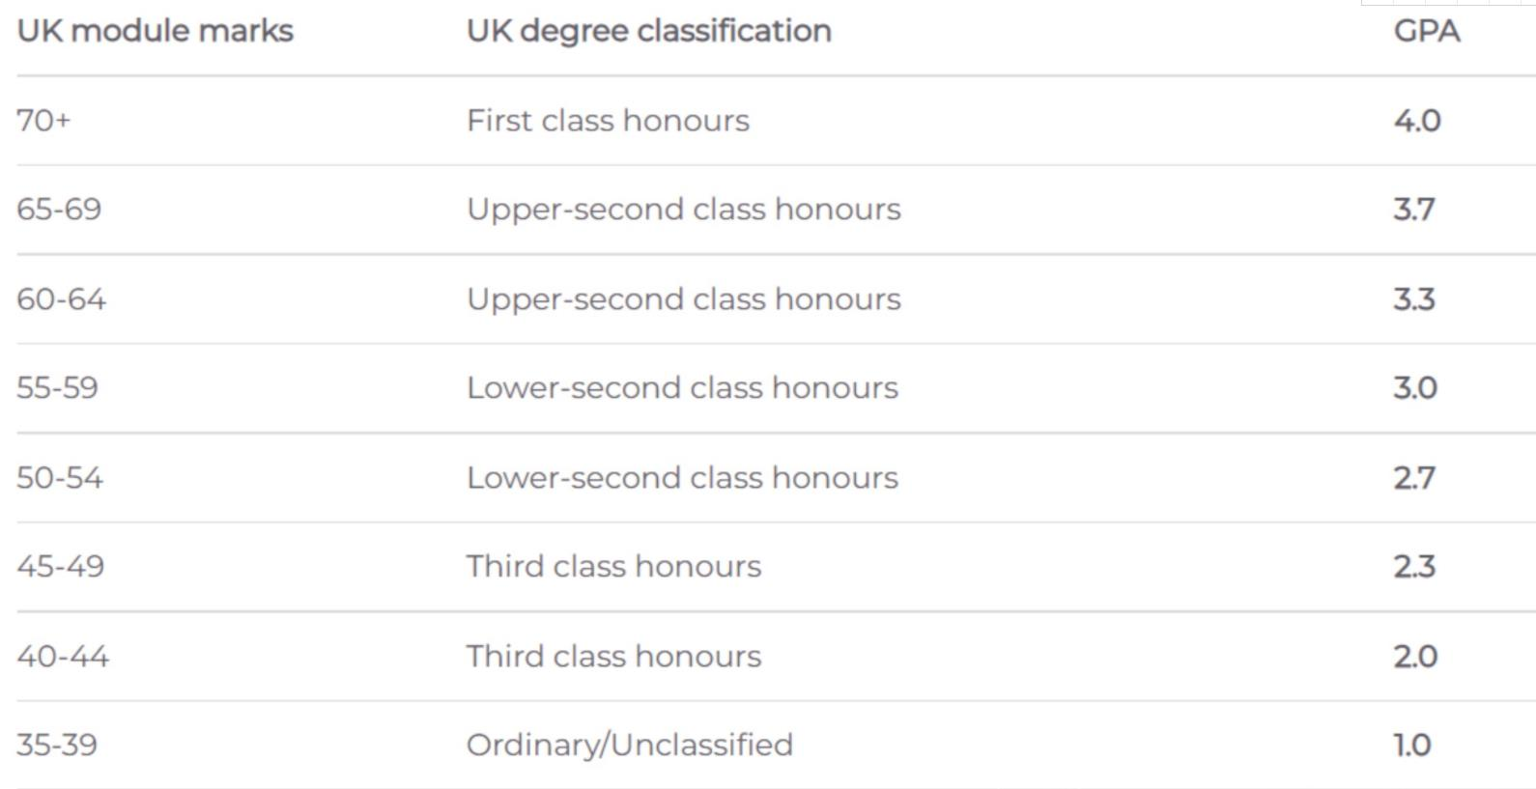
Task: Select the "70+" module marks cell
Action: tap(44, 121)
